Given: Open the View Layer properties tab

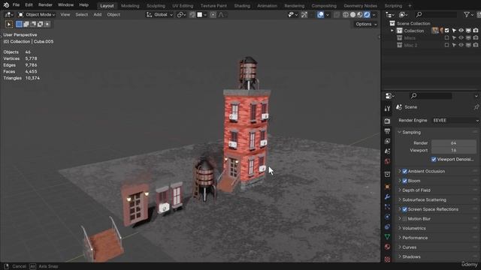Looking at the screenshot, I should pos(387,142).
